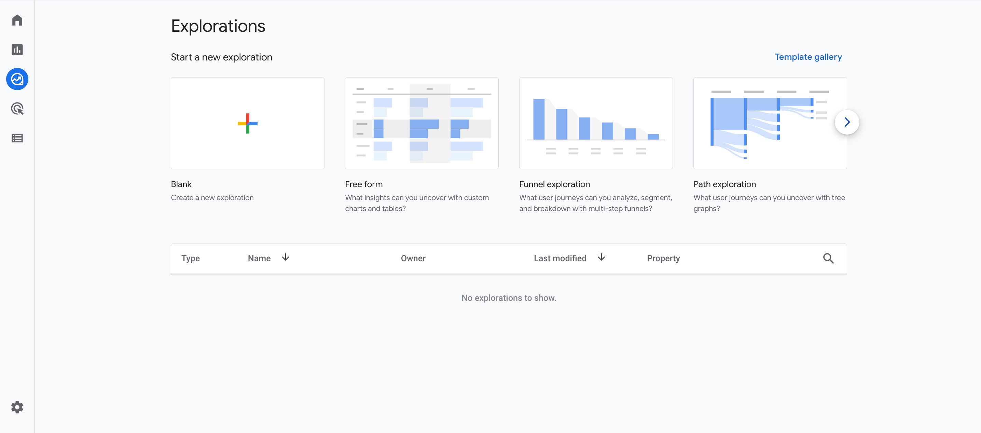Click the Type column header
The width and height of the screenshot is (981, 433).
tap(190, 258)
